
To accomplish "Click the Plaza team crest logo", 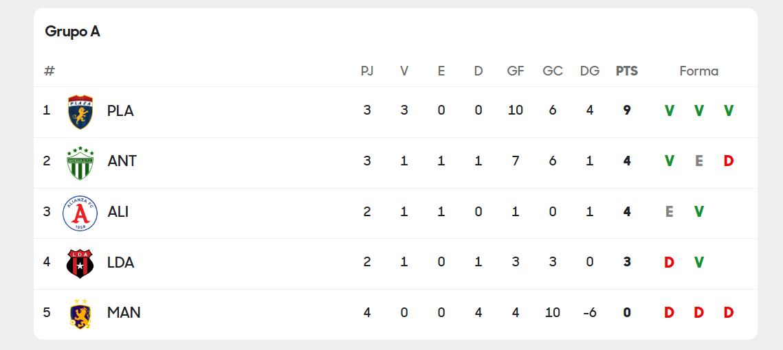I will (80, 111).
